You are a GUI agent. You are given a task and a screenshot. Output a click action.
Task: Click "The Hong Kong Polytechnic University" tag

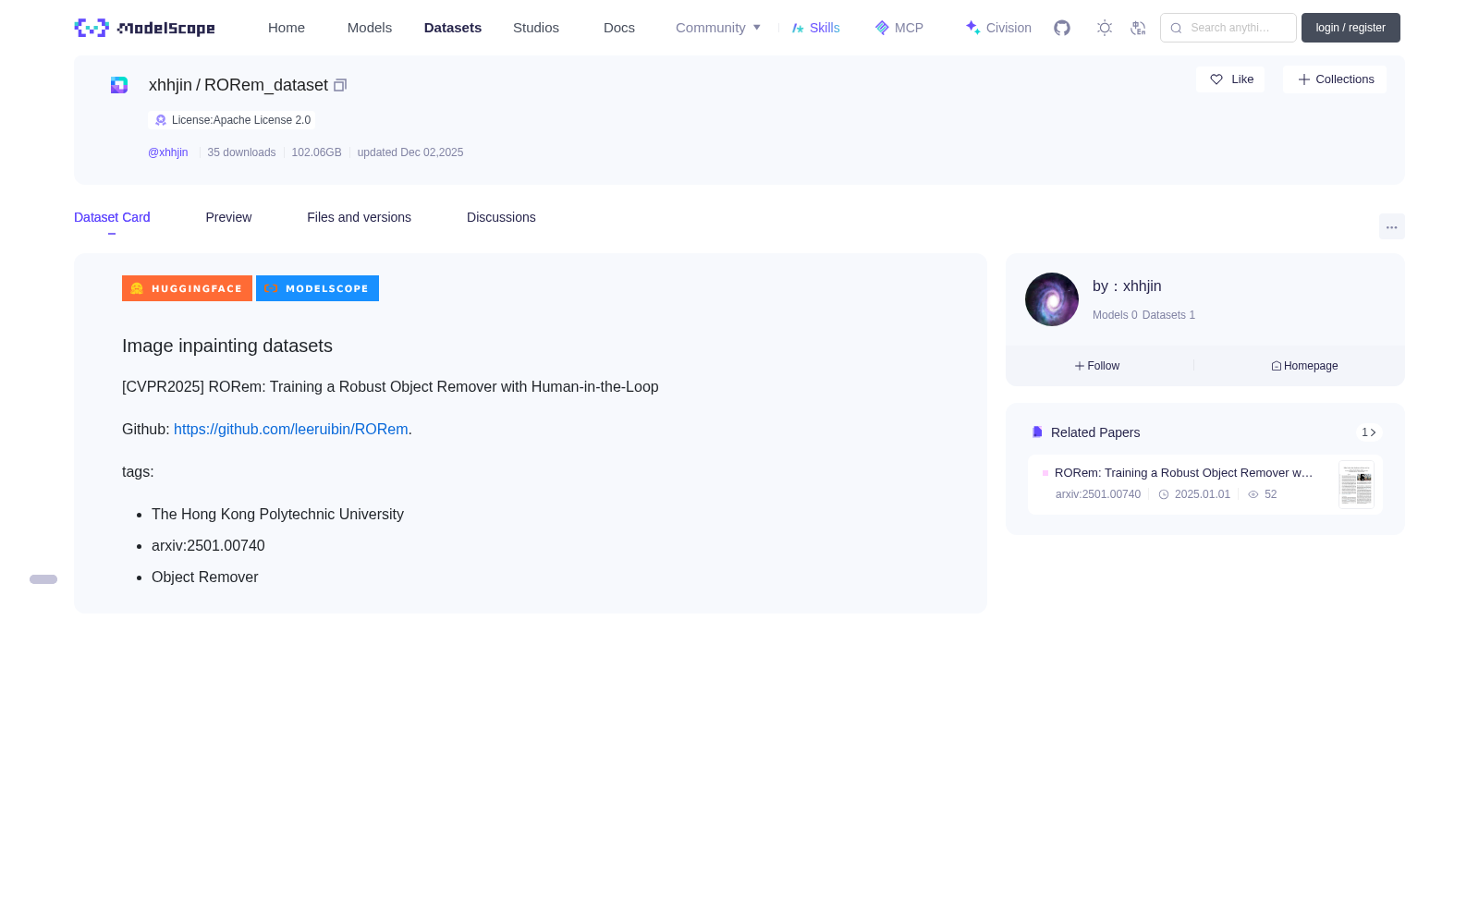[277, 515]
